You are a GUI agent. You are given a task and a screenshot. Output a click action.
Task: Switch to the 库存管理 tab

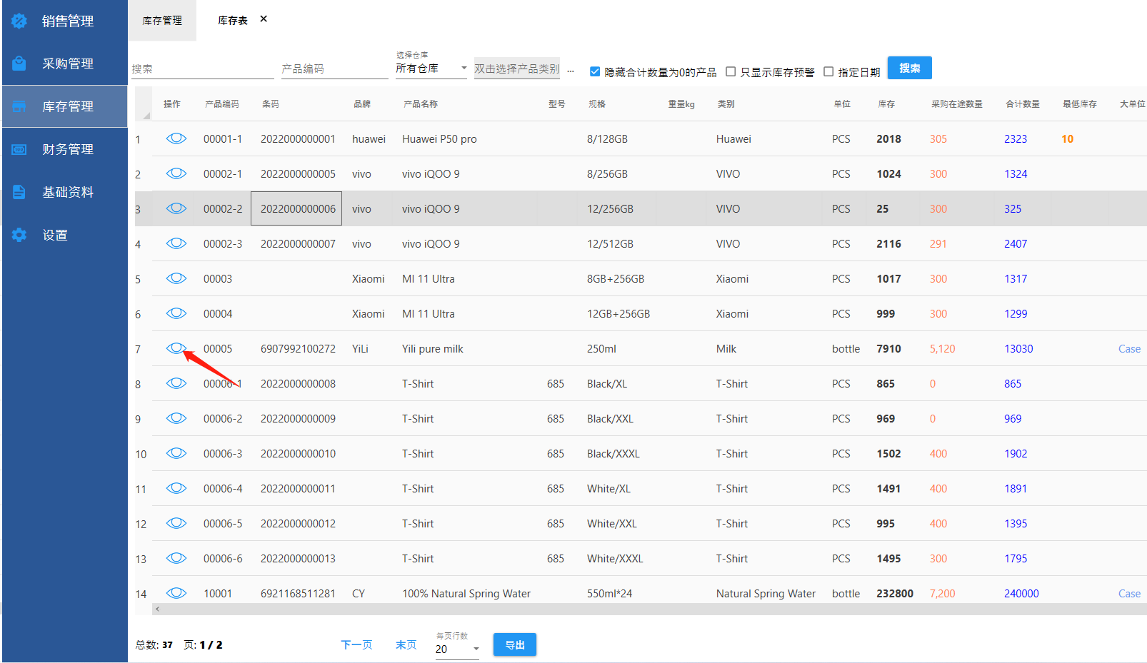pyautogui.click(x=162, y=21)
